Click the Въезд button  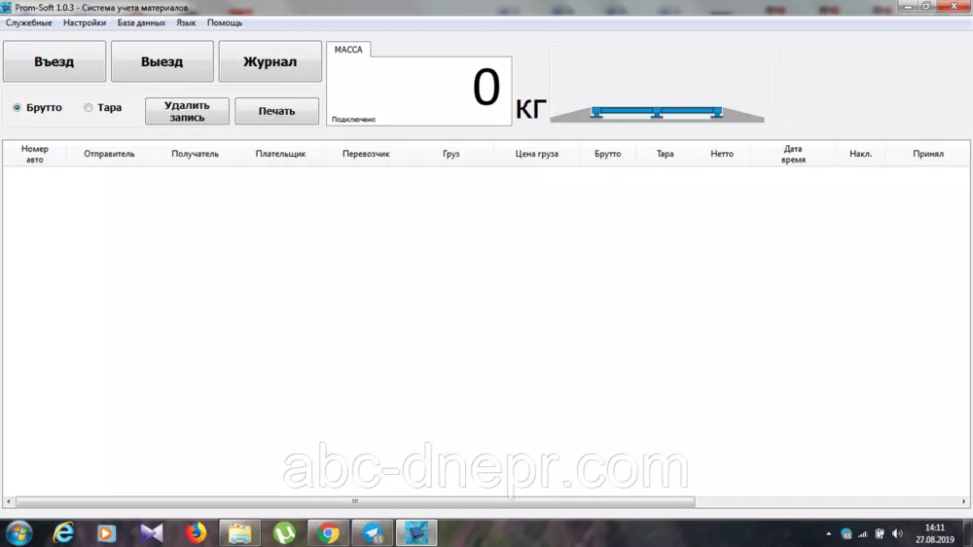[54, 61]
